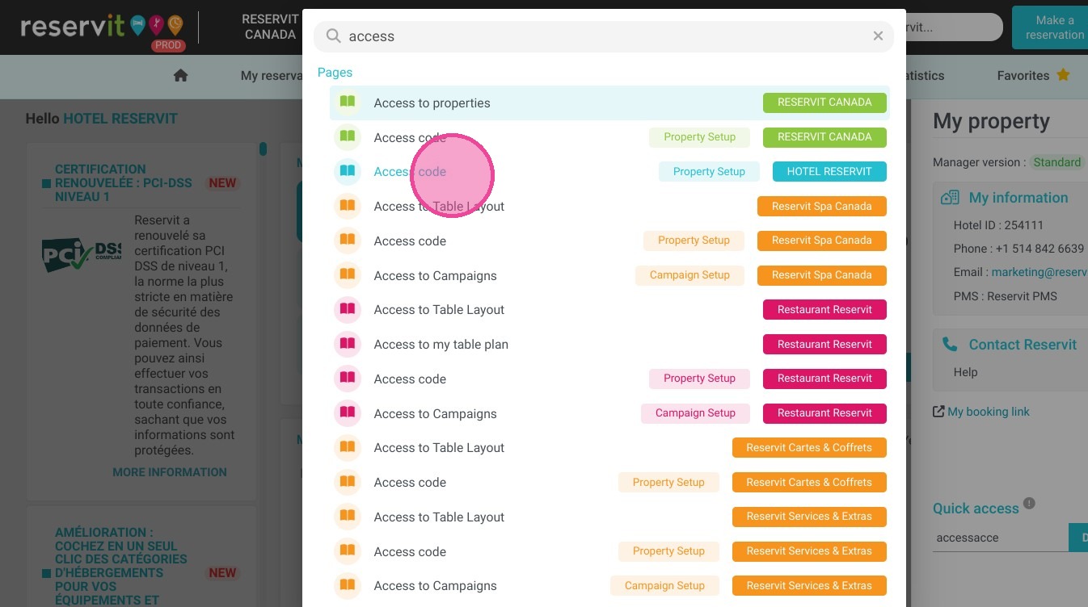This screenshot has height=607, width=1088.
Task: Go to home via the house icon
Action: point(180,75)
